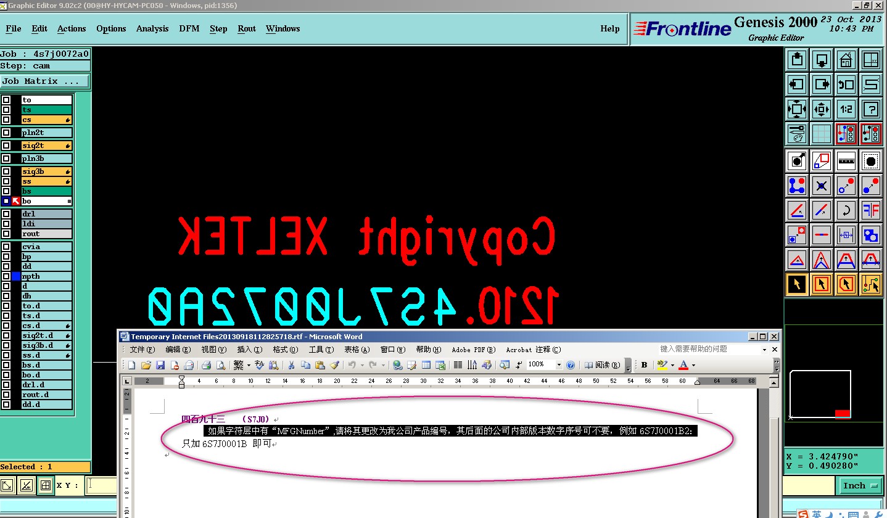Click the Bold B button in Word

645,365
